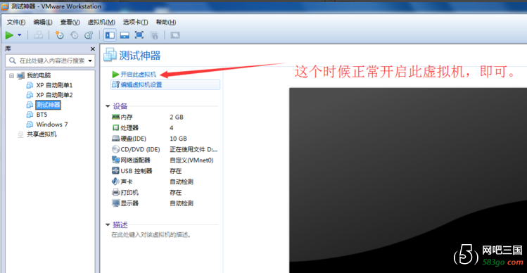Select the USB 控制器 device row

(x=165, y=171)
